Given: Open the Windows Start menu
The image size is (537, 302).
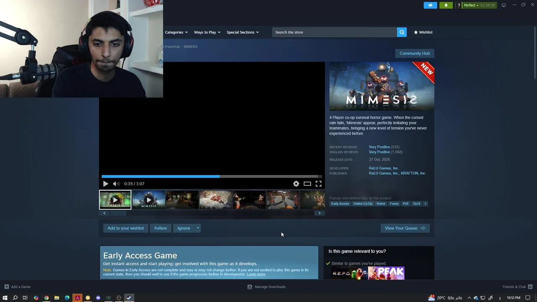Looking at the screenshot, I should pos(5,298).
